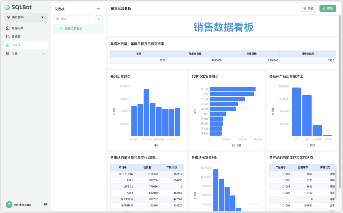Open the 演示空间 workspace dropdown
This screenshot has height=213, width=343.
point(26,17)
